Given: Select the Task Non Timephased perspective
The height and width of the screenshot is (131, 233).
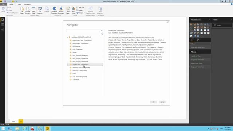Looking at the screenshot, I should [80, 77].
